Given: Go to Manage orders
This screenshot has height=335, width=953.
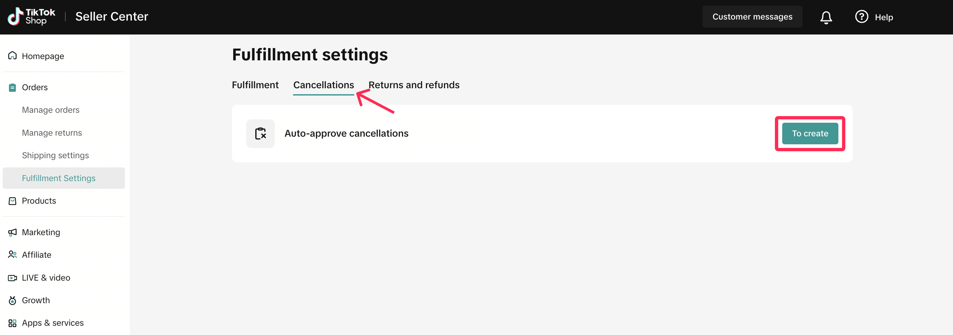Looking at the screenshot, I should pos(51,110).
